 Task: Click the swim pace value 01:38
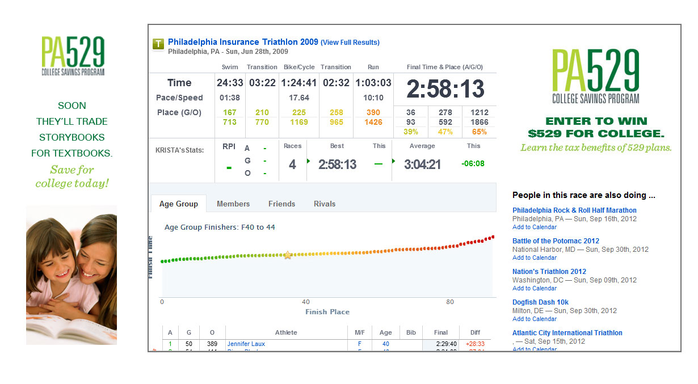pos(230,98)
